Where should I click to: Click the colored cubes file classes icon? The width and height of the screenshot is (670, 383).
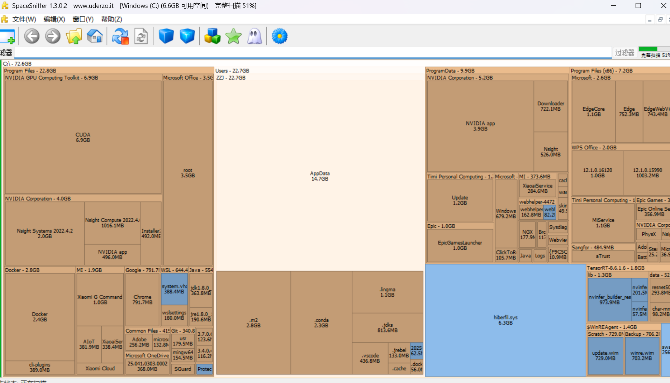pyautogui.click(x=212, y=36)
